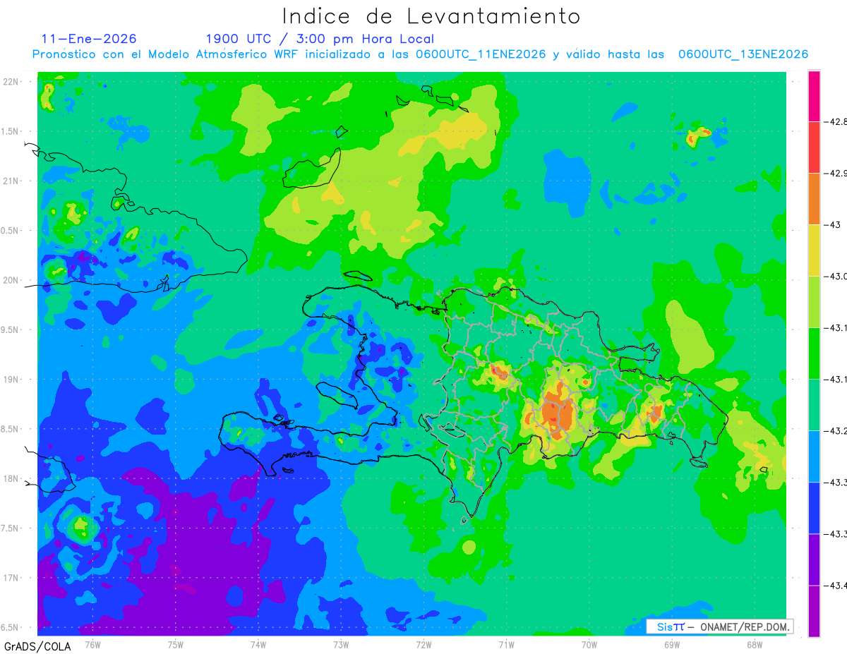Click the 'GrADS/COLA' credit label
Image resolution: width=847 pixels, height=654 pixels.
tap(36, 646)
